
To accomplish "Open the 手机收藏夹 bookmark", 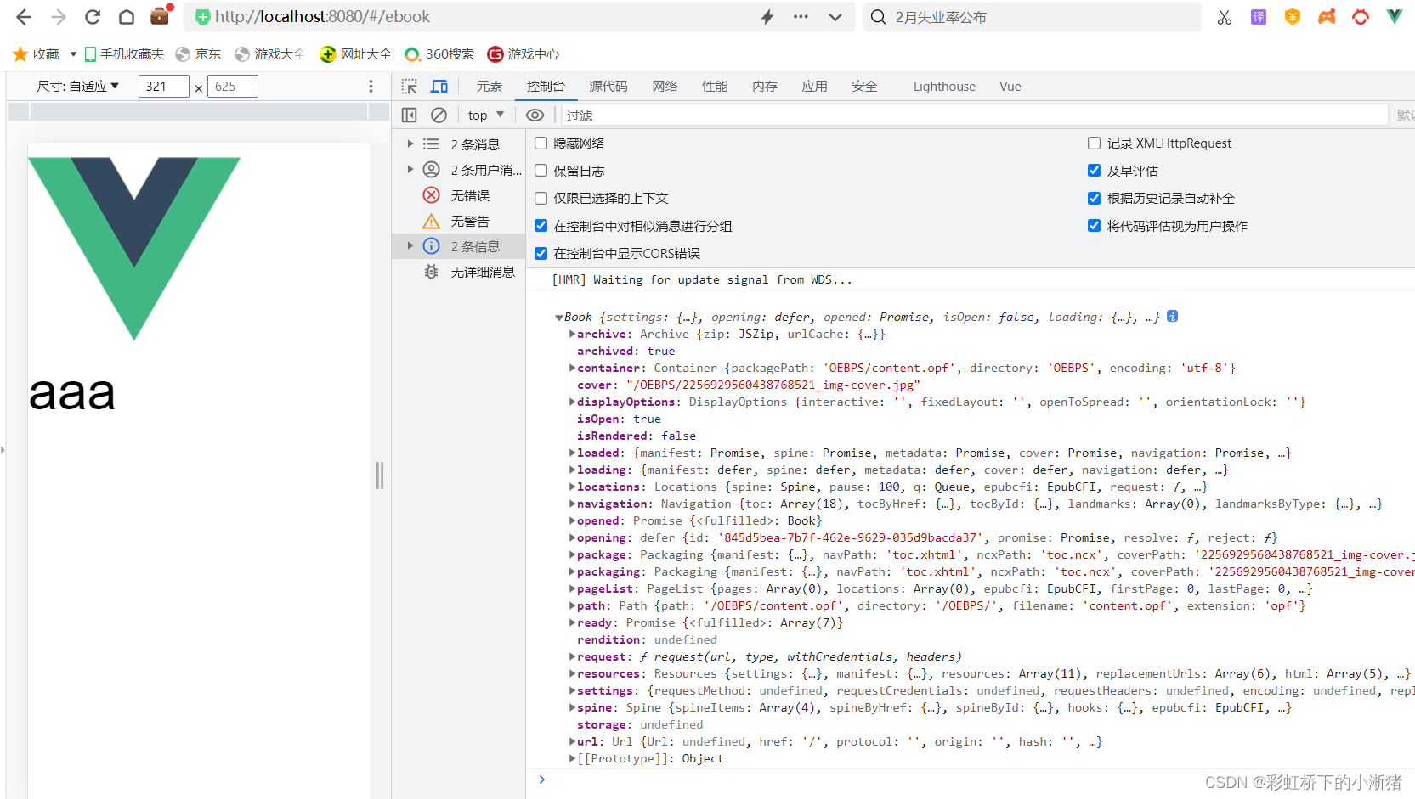I will 124,54.
